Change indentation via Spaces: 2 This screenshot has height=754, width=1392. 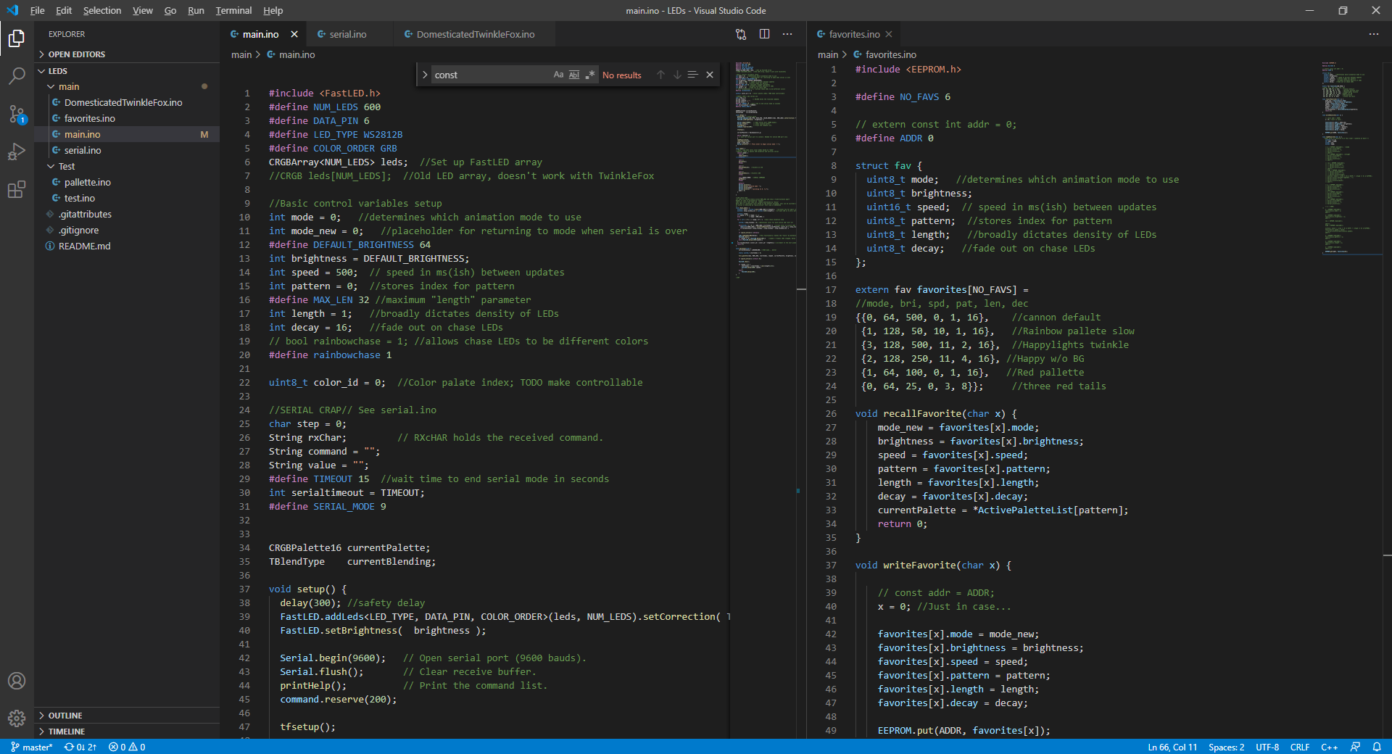click(x=1226, y=747)
